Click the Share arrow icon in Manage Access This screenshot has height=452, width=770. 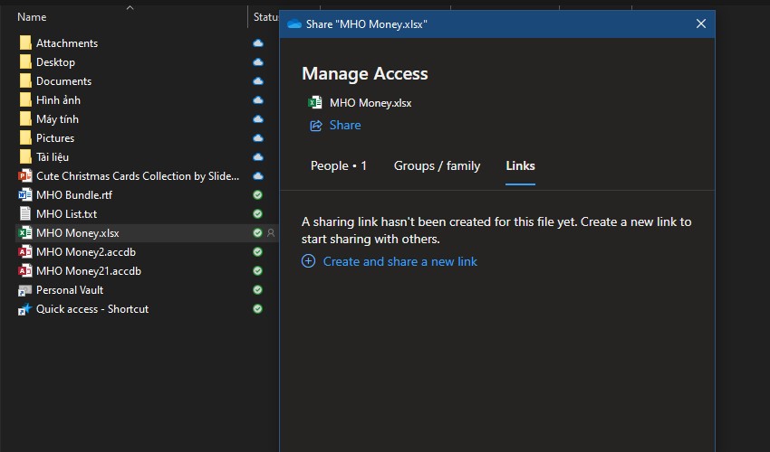point(316,126)
